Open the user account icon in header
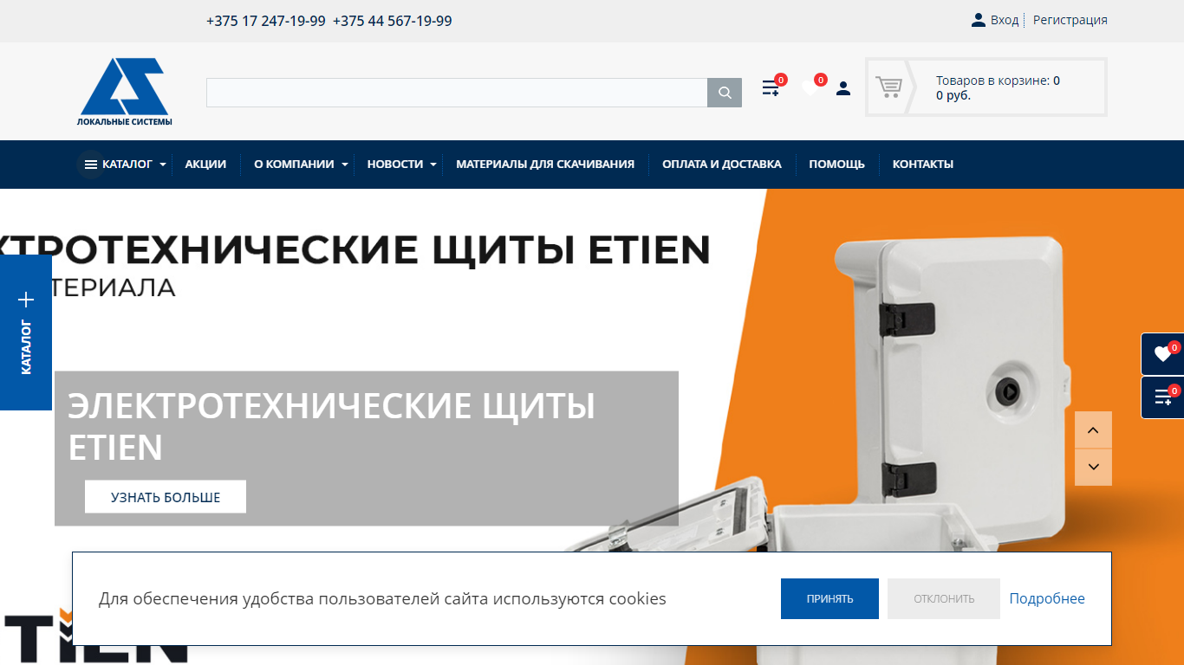Viewport: 1184px width, 665px height. point(843,87)
